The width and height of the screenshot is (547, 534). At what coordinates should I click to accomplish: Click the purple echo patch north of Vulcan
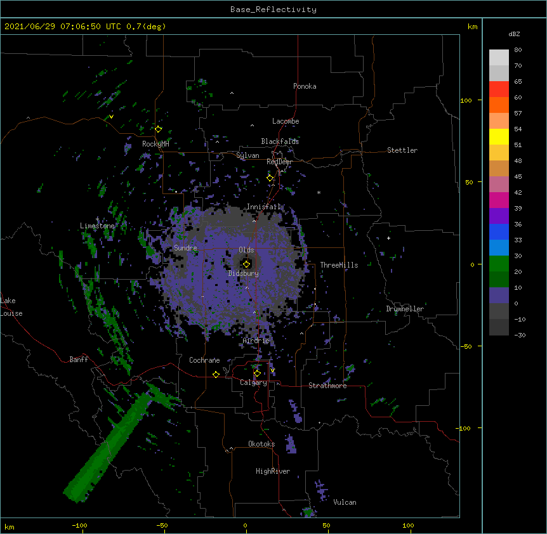(321, 490)
